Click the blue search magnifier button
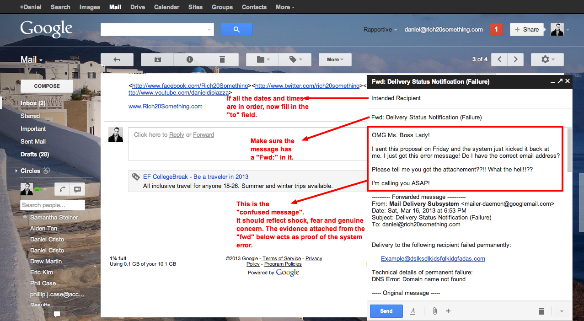Screen dimensions: 584x321 click(236, 30)
